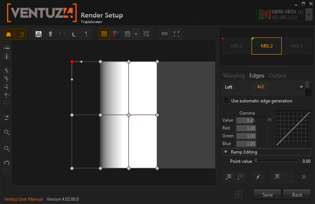Image resolution: width=315 pixels, height=204 pixels.
Task: Collapse the Ramp Editing section
Action: tap(226, 152)
